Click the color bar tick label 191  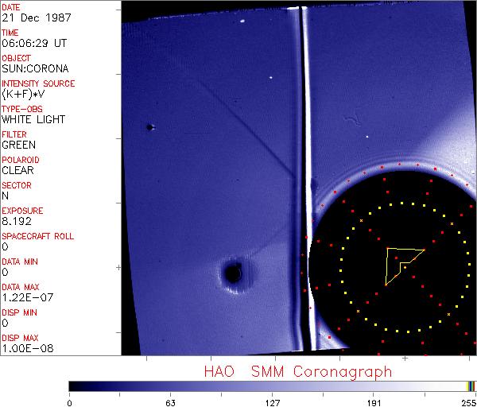[x=374, y=403]
